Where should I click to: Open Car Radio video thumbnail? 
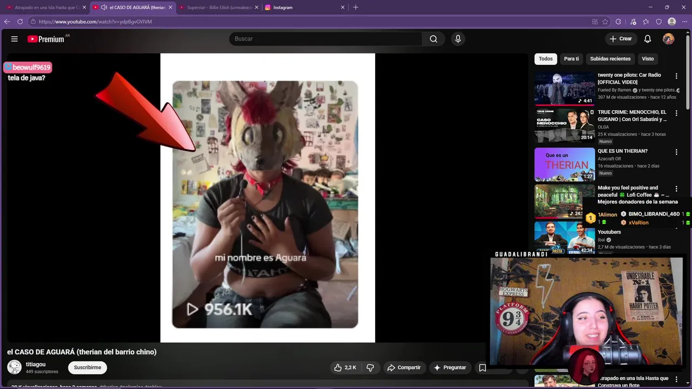click(x=564, y=88)
